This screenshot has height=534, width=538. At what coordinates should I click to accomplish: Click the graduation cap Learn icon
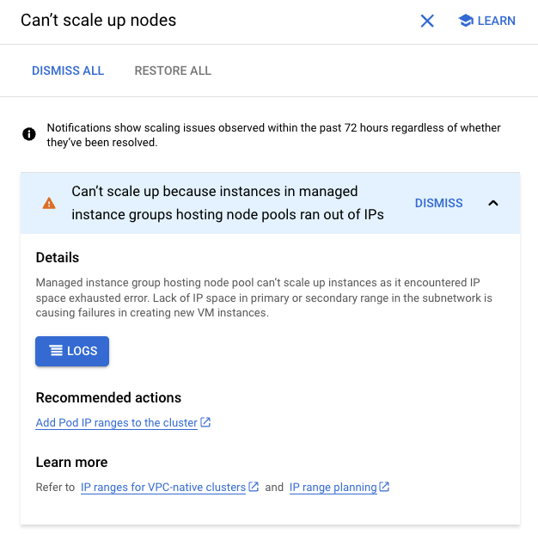point(466,21)
